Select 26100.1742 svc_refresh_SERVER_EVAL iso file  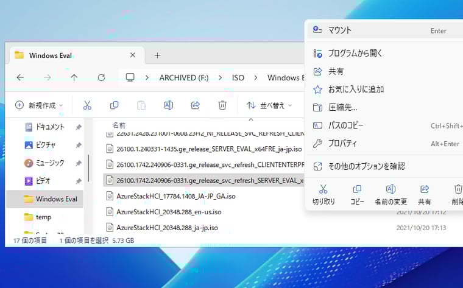(203, 180)
